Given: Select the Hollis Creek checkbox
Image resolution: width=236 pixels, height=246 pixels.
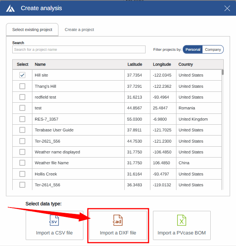Looking at the screenshot, I should coord(22,174).
